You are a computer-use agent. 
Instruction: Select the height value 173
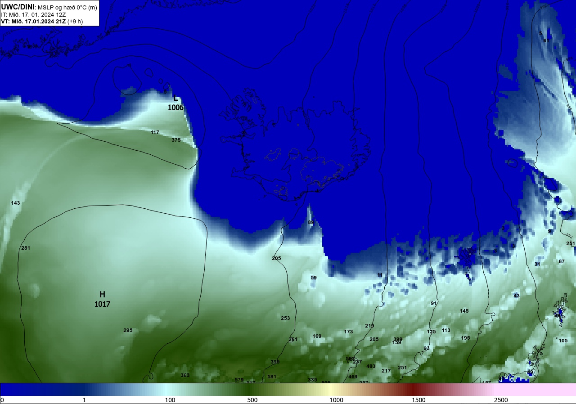click(x=348, y=332)
